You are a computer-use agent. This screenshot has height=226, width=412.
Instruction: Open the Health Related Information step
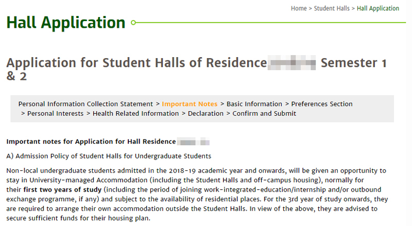[135, 114]
